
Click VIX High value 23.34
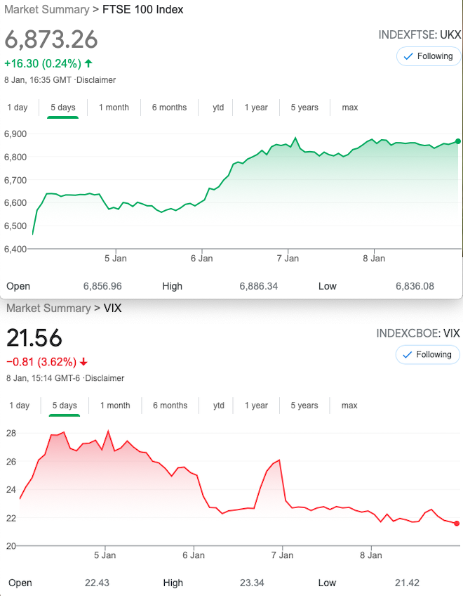coord(252,583)
